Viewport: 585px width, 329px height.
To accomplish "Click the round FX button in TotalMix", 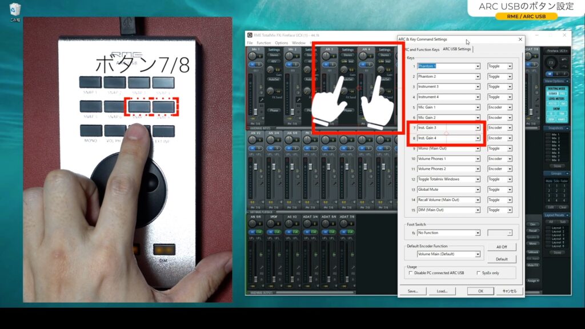I will (x=551, y=62).
